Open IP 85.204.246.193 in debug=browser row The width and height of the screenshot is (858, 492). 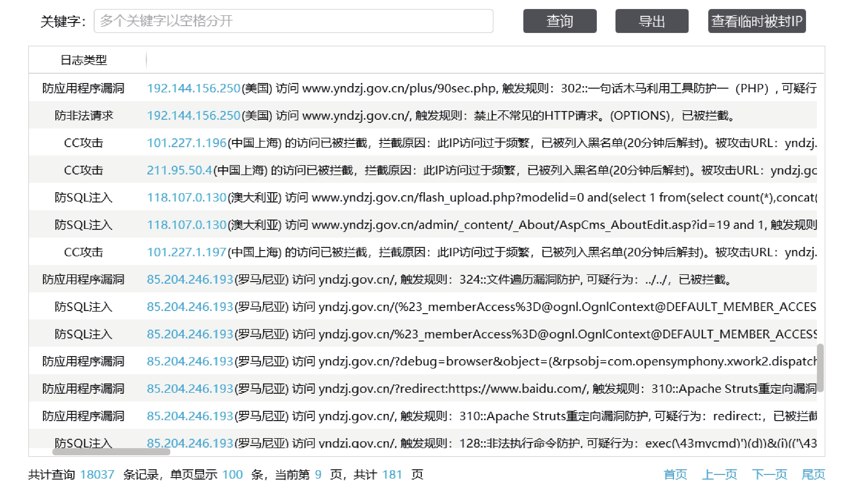[x=190, y=361]
